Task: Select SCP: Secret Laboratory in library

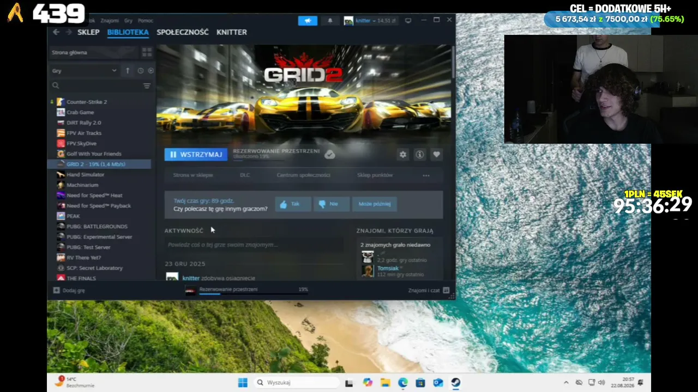Action: [94, 268]
